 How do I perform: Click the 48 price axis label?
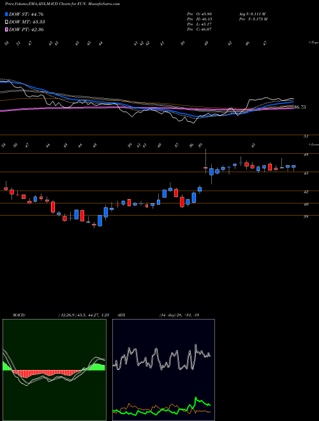coord(306,155)
